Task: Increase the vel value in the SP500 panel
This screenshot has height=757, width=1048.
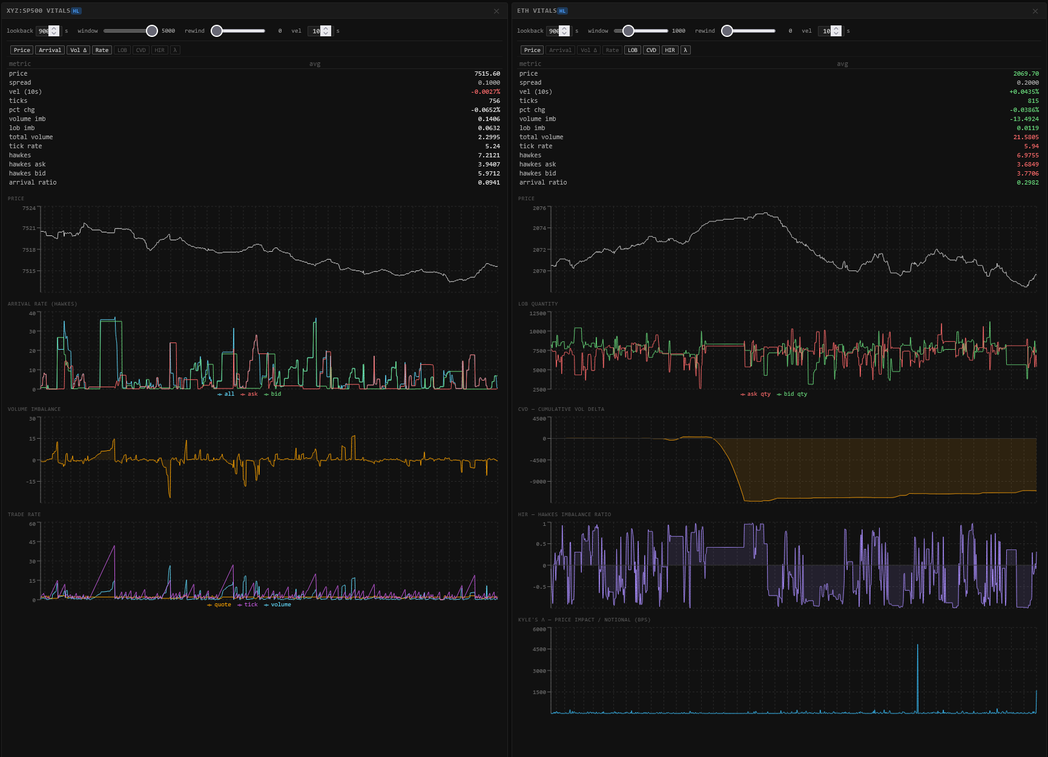Action: (326, 28)
